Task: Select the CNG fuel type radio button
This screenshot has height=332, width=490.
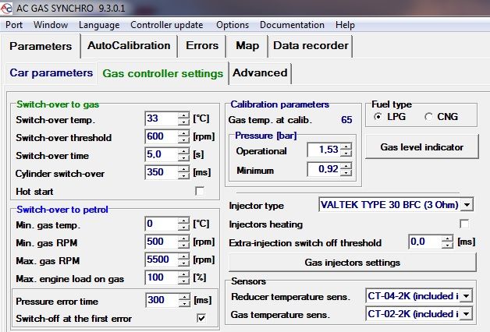Action: point(428,117)
